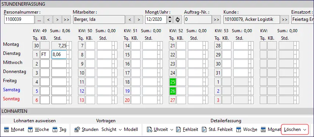Image resolution: width=314 pixels, height=137 pixels.
Task: Click the Std. field for Dienstag 1 showing 8,06
Action: (59, 54)
